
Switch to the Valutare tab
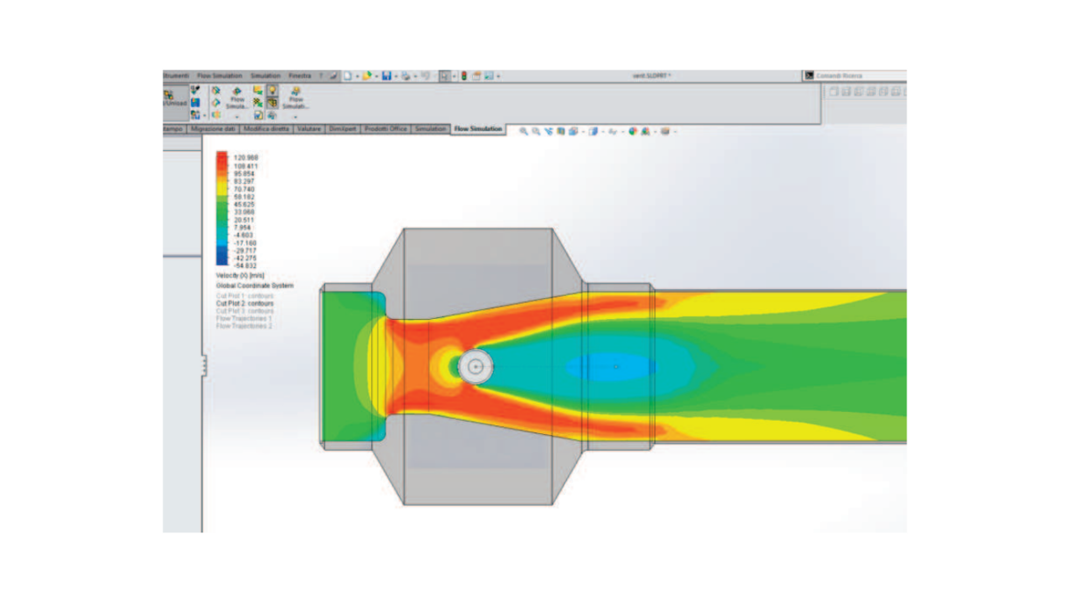coord(309,129)
